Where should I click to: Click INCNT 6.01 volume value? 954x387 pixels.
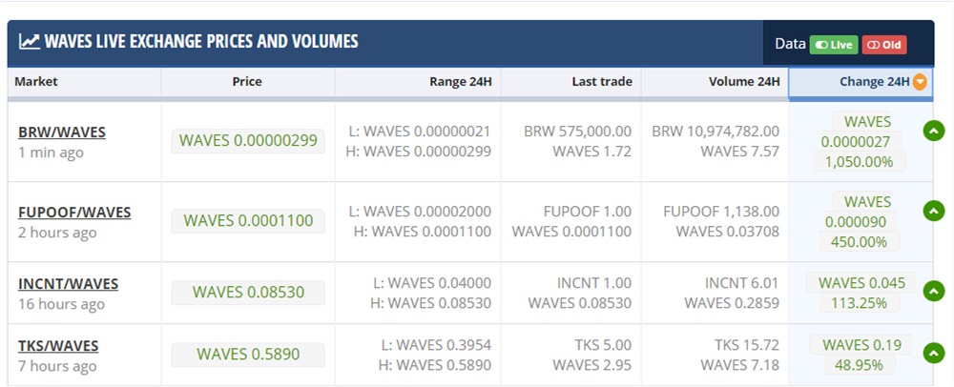742,284
